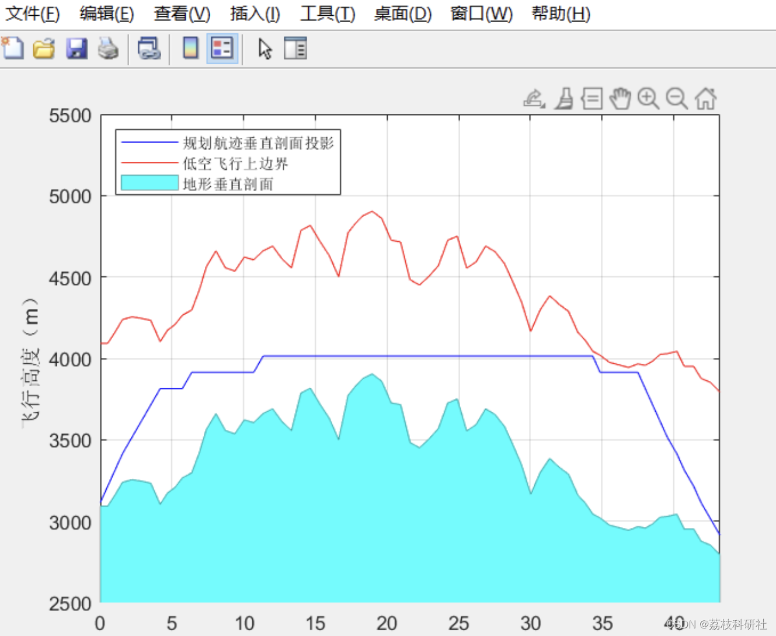Open the 查看(V) menu

[182, 13]
